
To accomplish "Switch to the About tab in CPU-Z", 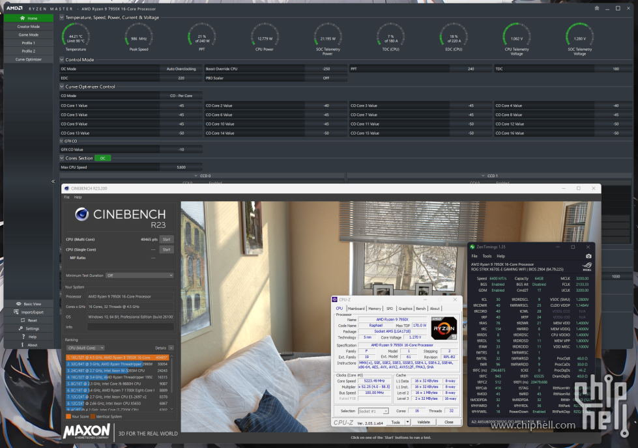I will [x=435, y=309].
